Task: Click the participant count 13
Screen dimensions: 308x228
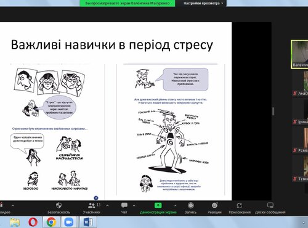Action: 99,205
